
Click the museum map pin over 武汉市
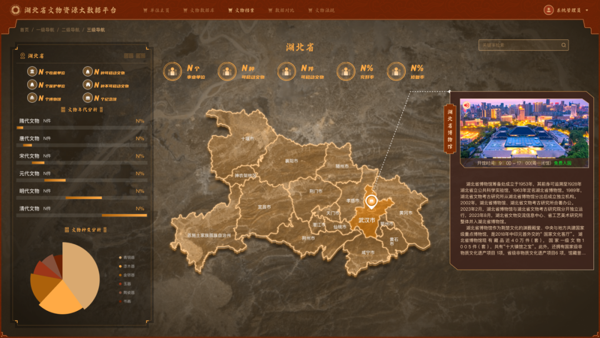pyautogui.click(x=371, y=202)
